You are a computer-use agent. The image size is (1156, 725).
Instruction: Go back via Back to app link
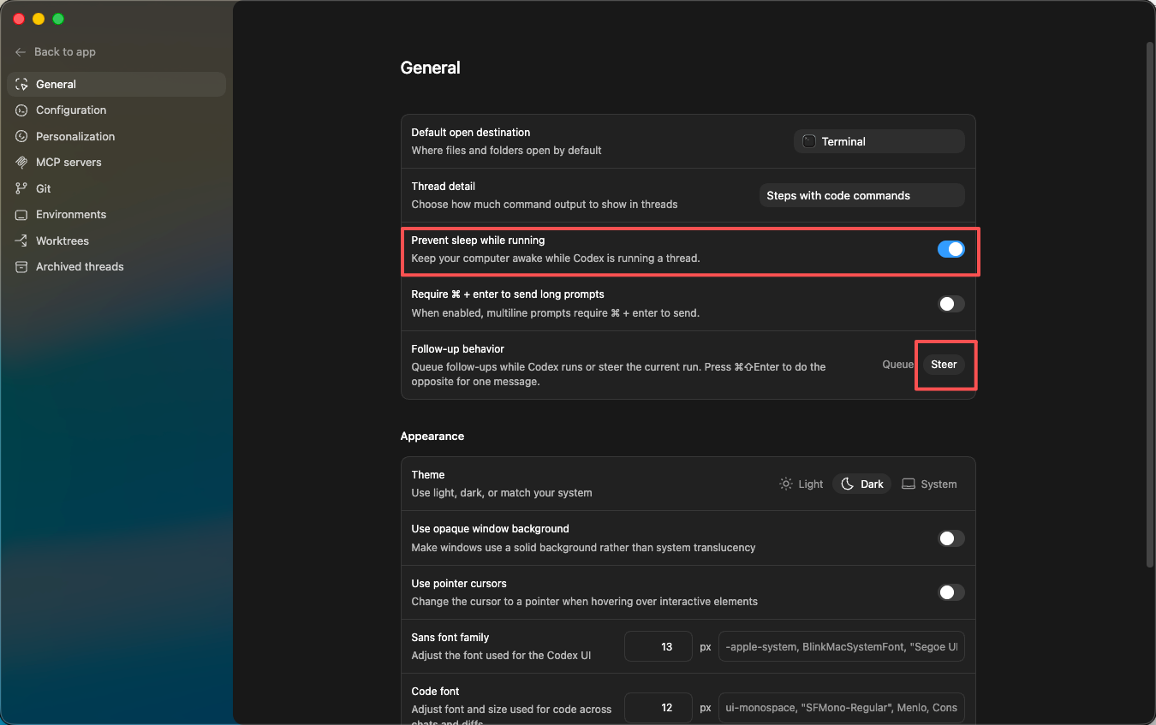[x=56, y=52]
